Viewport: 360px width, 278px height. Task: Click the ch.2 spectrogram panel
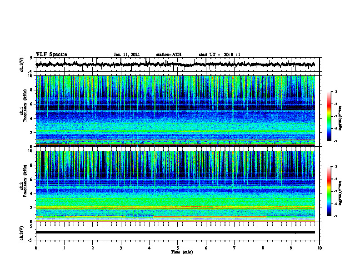tap(175, 186)
